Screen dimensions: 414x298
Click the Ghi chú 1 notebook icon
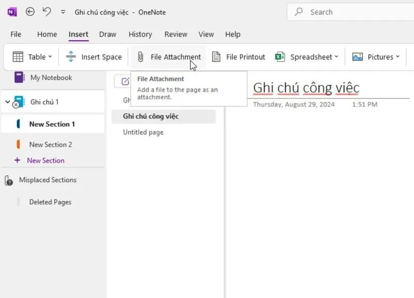point(18,101)
